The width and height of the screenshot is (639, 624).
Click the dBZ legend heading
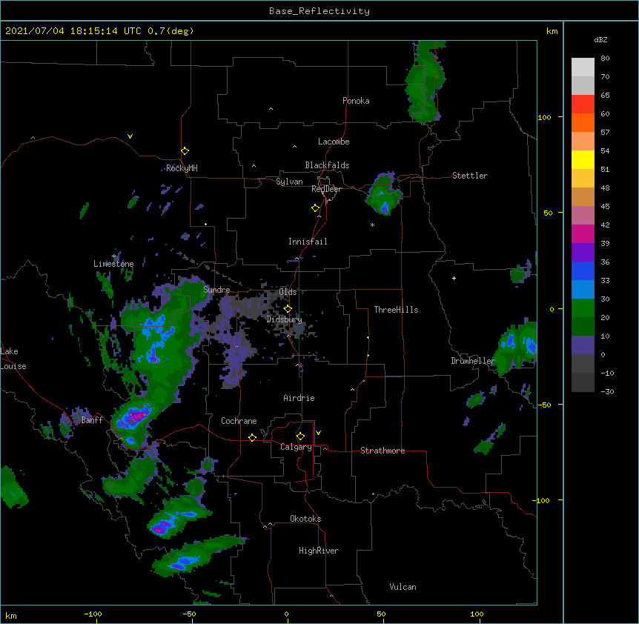click(600, 39)
